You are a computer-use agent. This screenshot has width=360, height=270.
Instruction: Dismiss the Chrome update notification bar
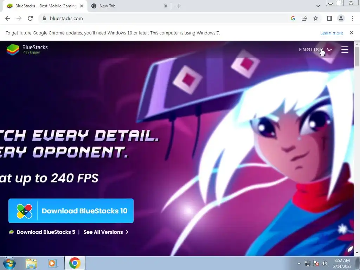point(352,33)
